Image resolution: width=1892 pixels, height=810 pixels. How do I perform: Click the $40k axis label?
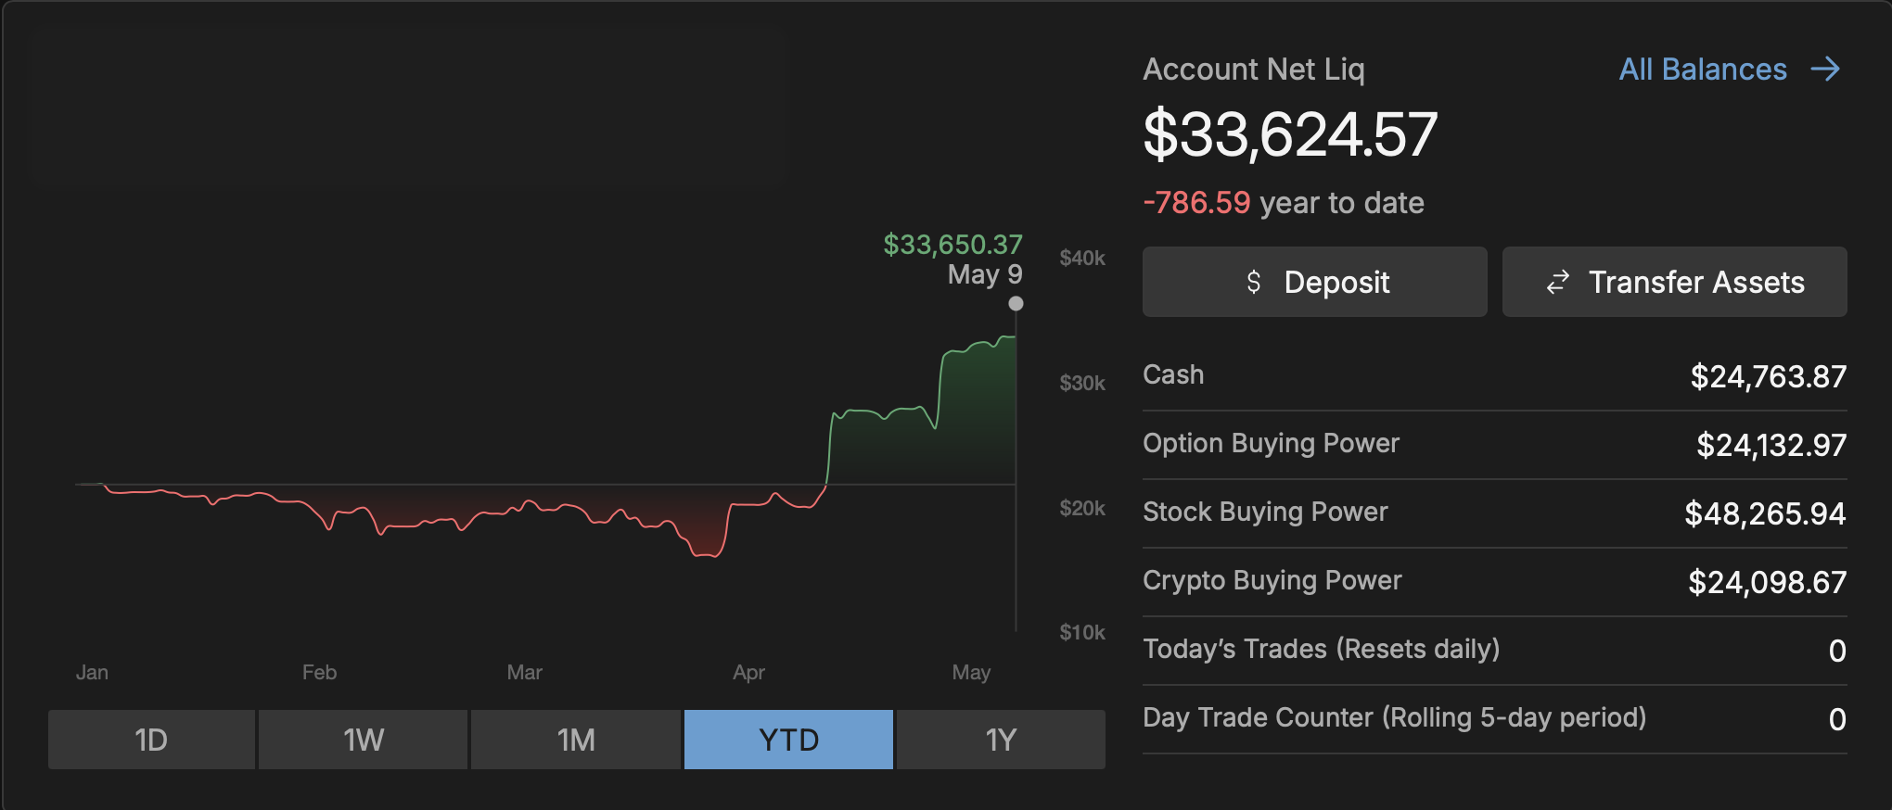pyautogui.click(x=1082, y=258)
